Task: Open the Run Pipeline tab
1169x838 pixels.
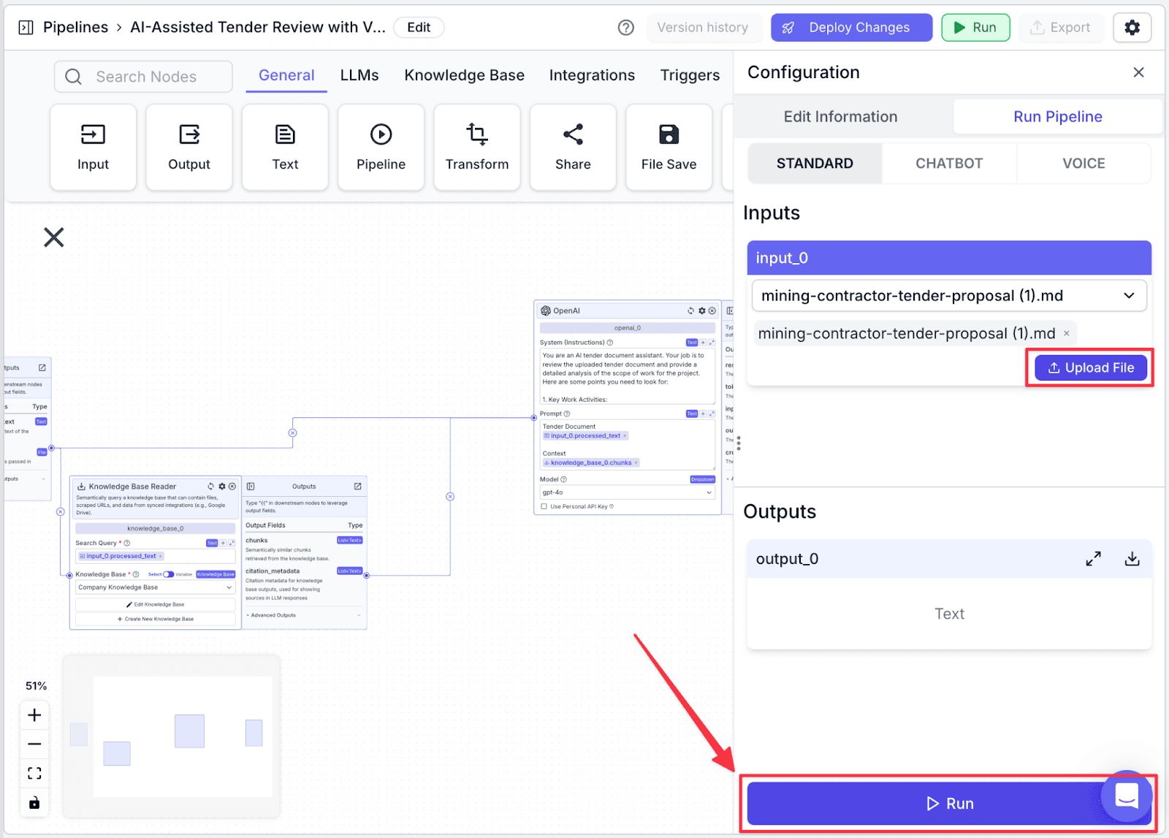Action: pyautogui.click(x=1058, y=117)
